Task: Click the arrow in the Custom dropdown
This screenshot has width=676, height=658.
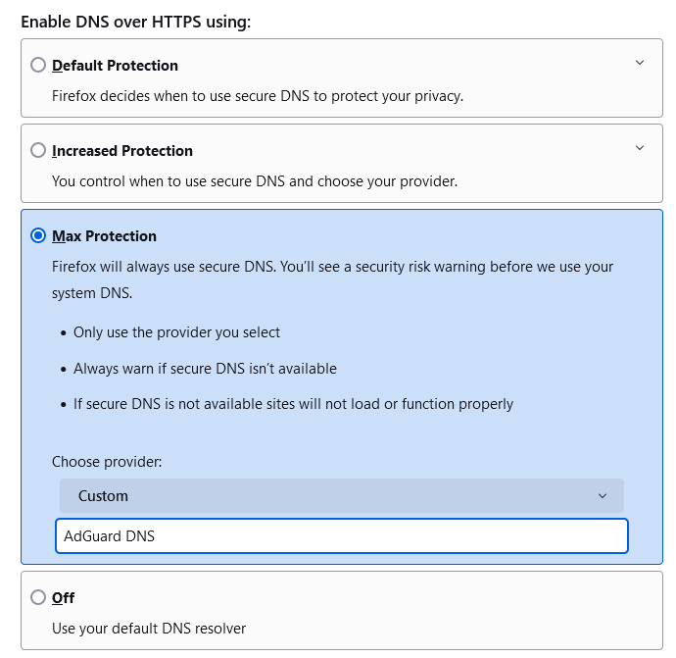Action: click(603, 496)
